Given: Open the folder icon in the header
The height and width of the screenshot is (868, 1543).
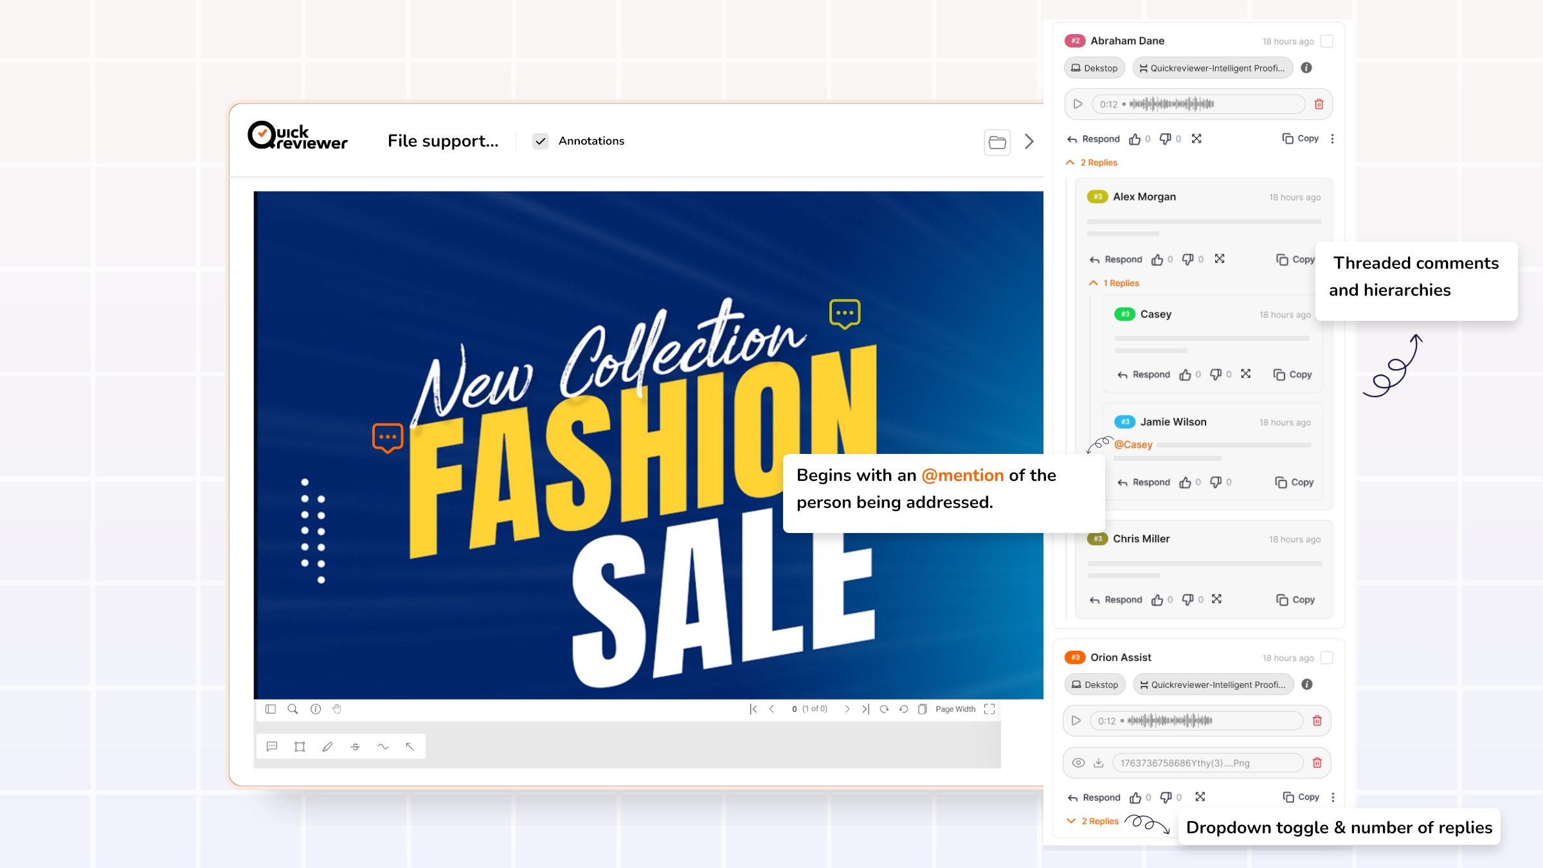Looking at the screenshot, I should (x=997, y=142).
